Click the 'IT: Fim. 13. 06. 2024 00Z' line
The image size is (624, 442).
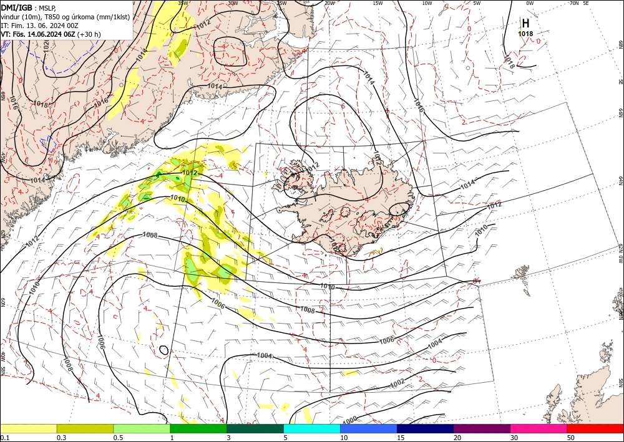pos(39,26)
